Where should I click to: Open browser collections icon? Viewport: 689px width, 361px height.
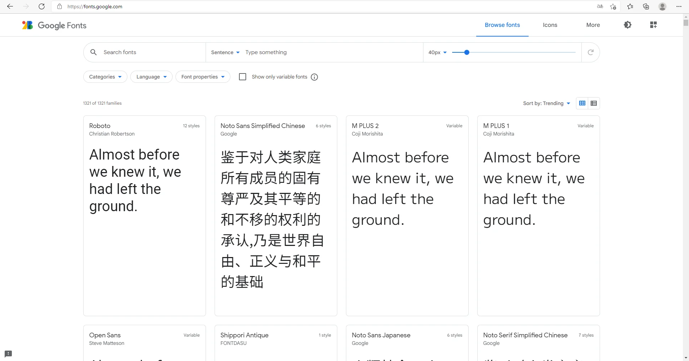646,6
